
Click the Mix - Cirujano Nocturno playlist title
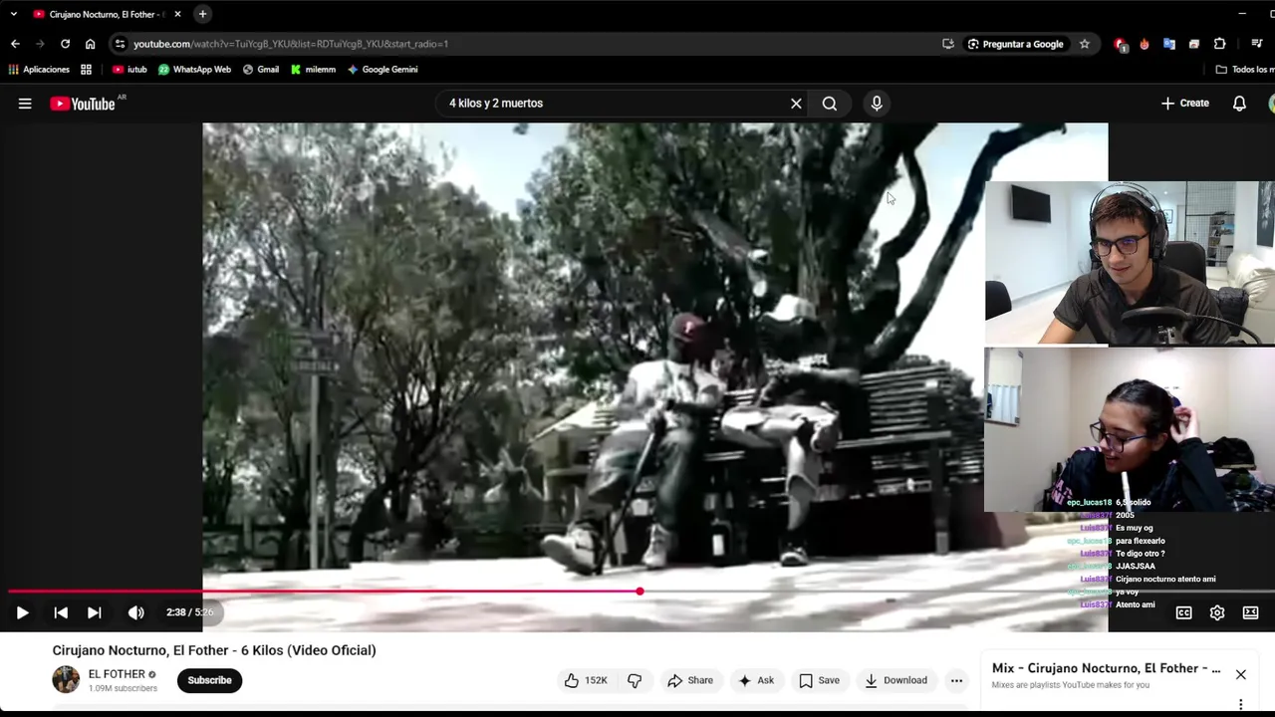[x=1106, y=668]
